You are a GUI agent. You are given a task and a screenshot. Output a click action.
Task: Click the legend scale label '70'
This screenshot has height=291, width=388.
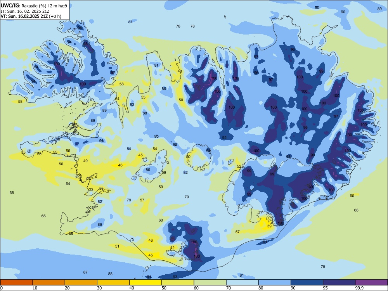pyautogui.click(x=229, y=288)
